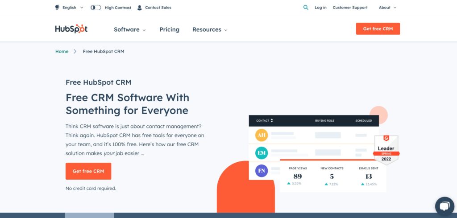Click the hero Get free CRM button

point(88,171)
